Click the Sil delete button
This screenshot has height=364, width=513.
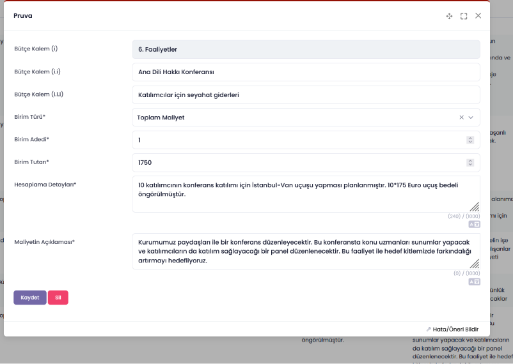coord(58,298)
